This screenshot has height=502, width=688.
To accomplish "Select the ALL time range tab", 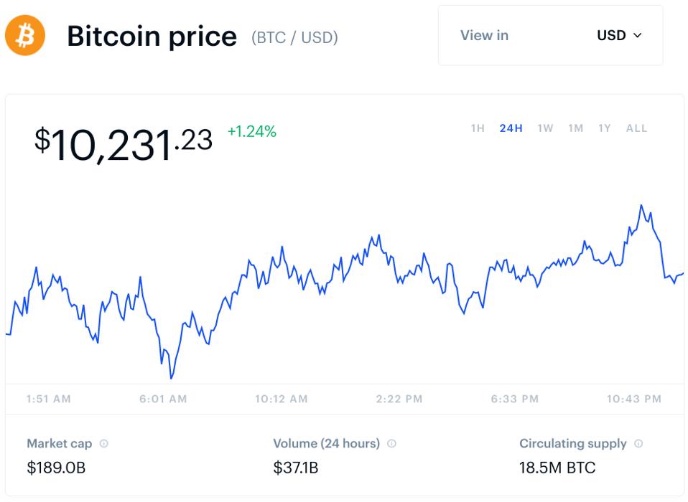I will pos(636,128).
